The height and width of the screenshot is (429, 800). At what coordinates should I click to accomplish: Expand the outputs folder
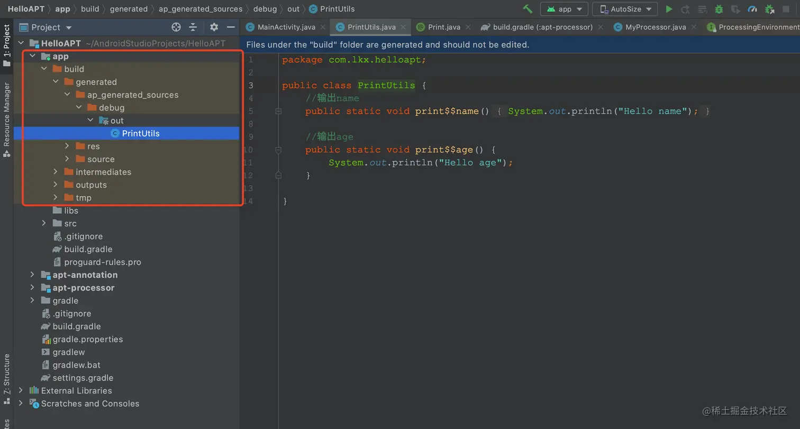[56, 185]
